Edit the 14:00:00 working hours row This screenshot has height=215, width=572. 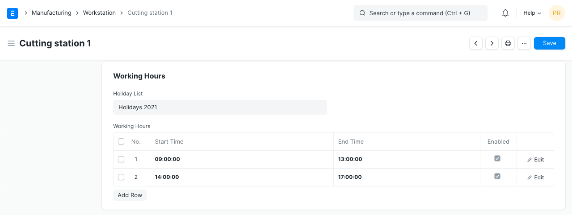(x=535, y=178)
